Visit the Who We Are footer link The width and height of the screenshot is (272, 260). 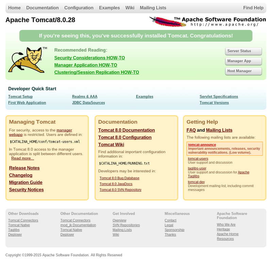[x=226, y=225]
